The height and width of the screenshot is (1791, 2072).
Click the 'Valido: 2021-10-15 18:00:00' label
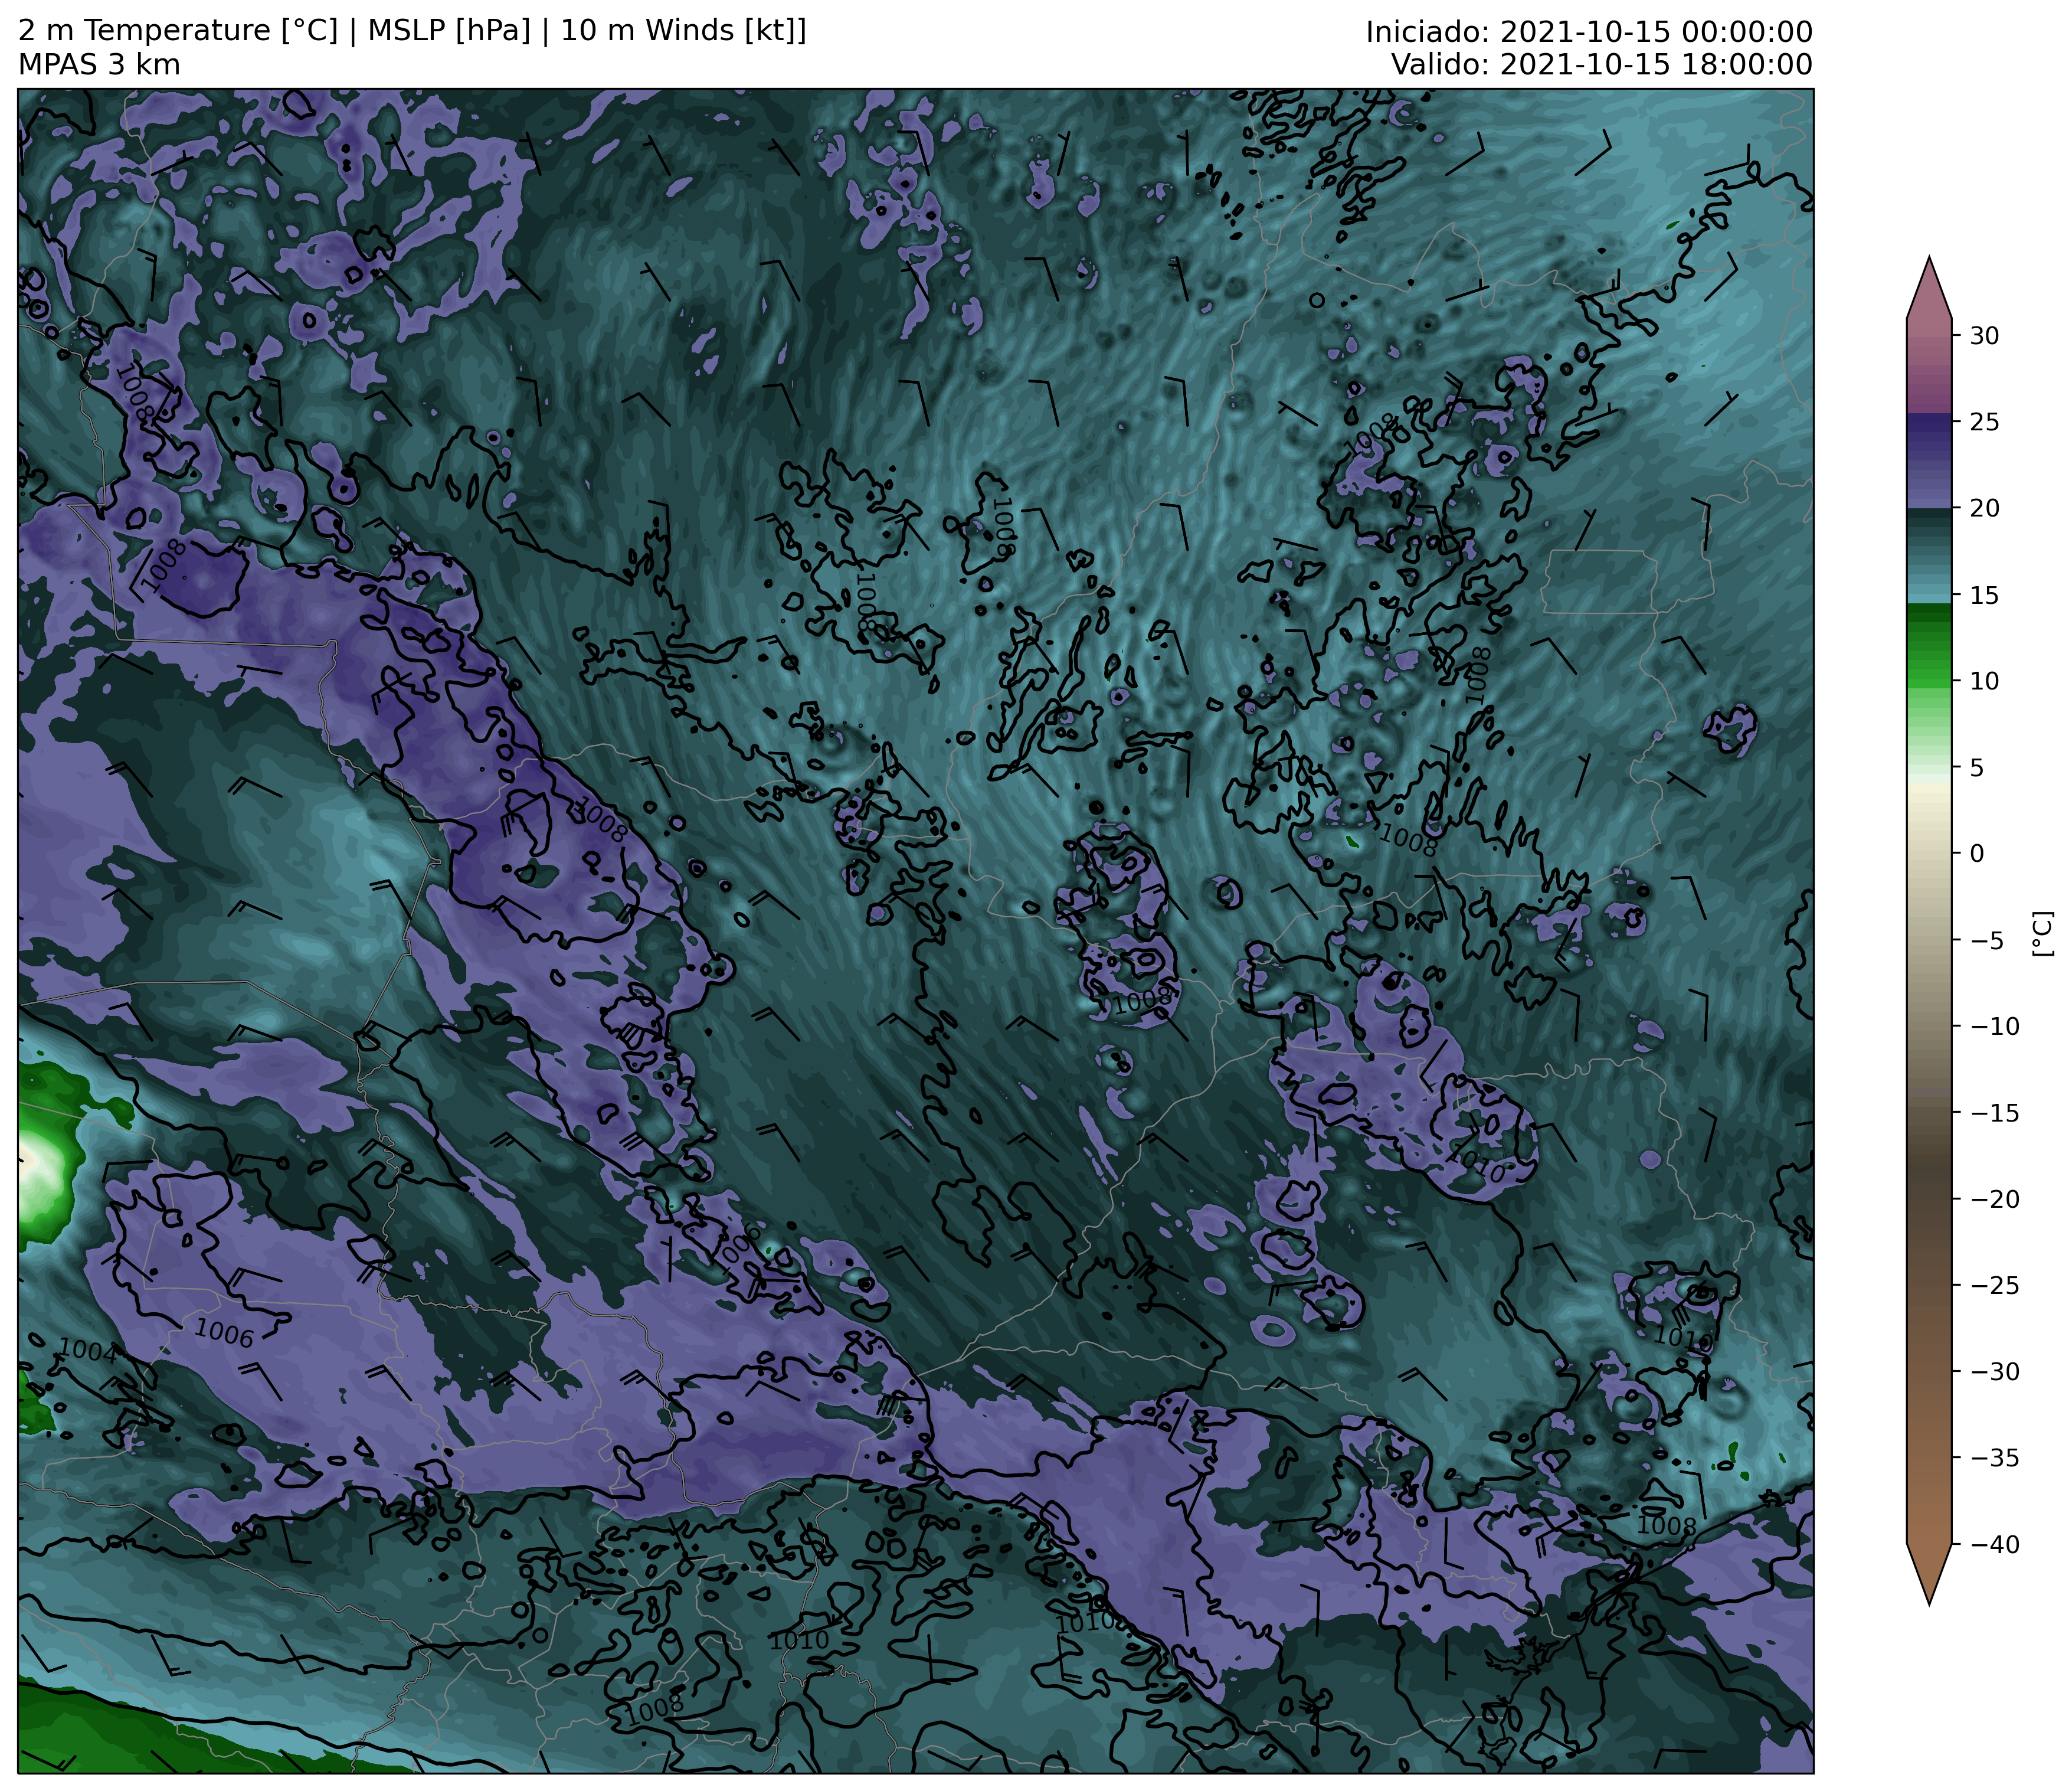click(x=1602, y=65)
